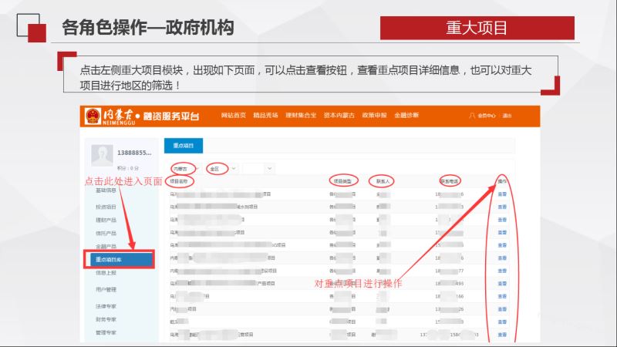Open 用户管理 in the left sidebar
617x347 pixels.
(106, 289)
